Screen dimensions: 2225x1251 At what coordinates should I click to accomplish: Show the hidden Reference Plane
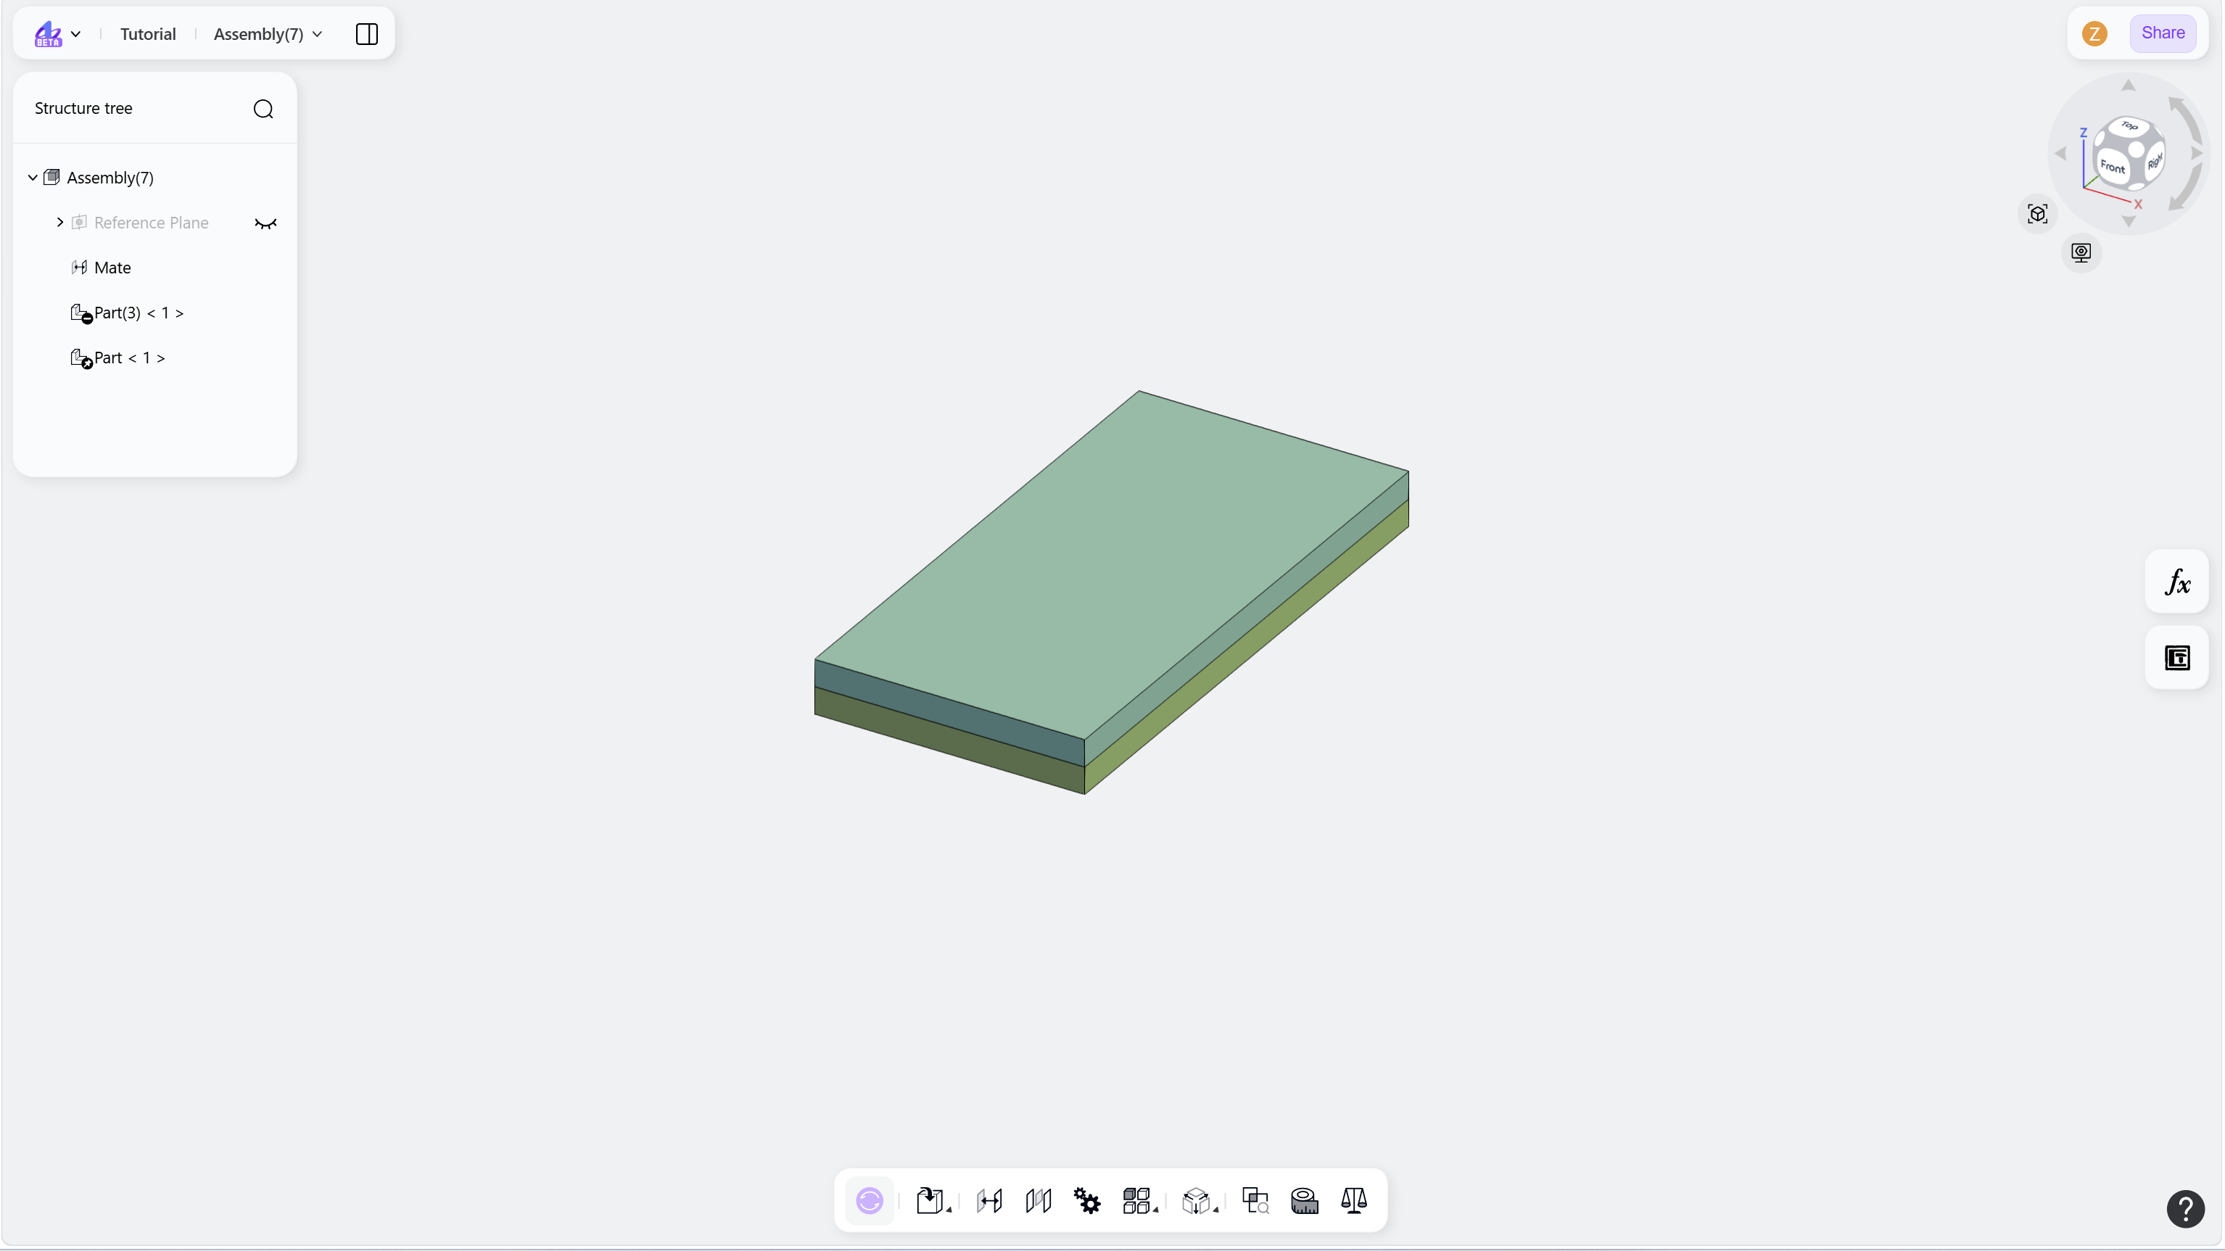(x=265, y=224)
